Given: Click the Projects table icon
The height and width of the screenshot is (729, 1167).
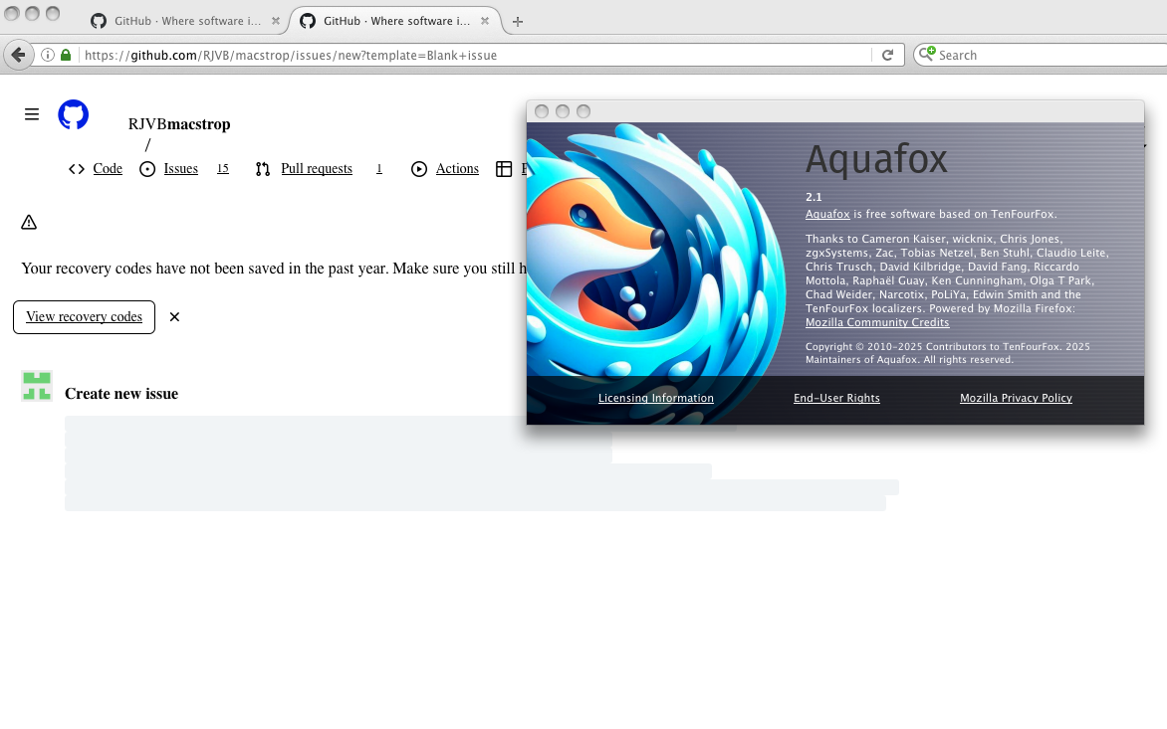Looking at the screenshot, I should coord(504,169).
